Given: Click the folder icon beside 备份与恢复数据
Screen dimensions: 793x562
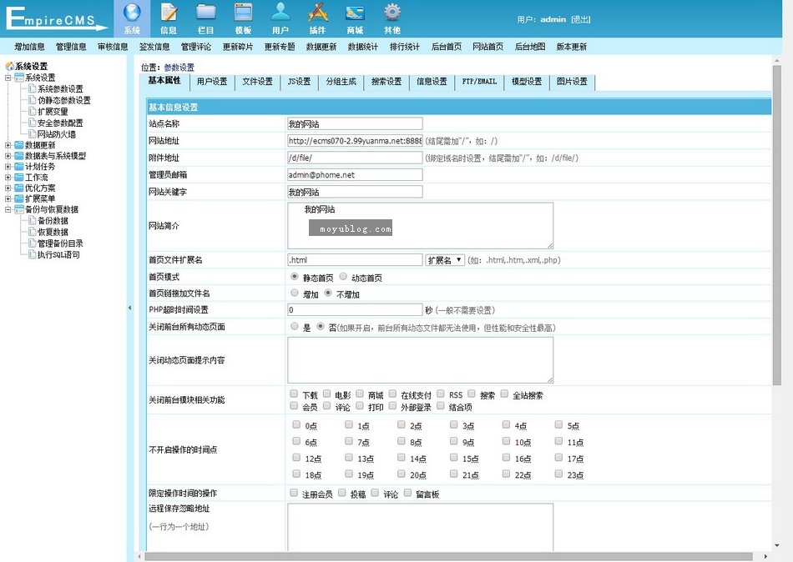Looking at the screenshot, I should point(19,209).
